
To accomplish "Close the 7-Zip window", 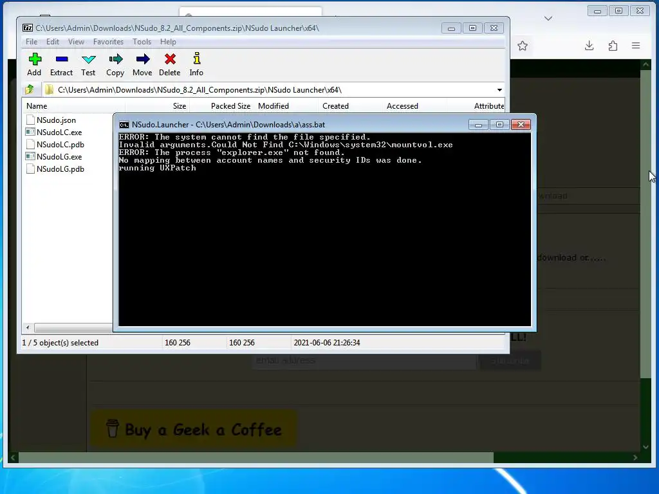I will pyautogui.click(x=494, y=28).
